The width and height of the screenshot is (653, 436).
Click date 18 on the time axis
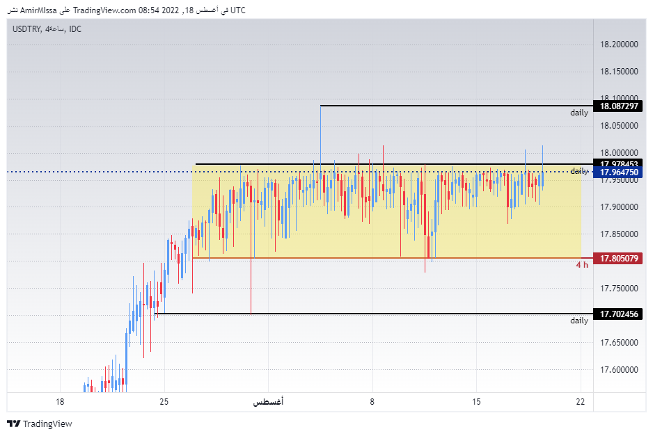tap(60, 402)
